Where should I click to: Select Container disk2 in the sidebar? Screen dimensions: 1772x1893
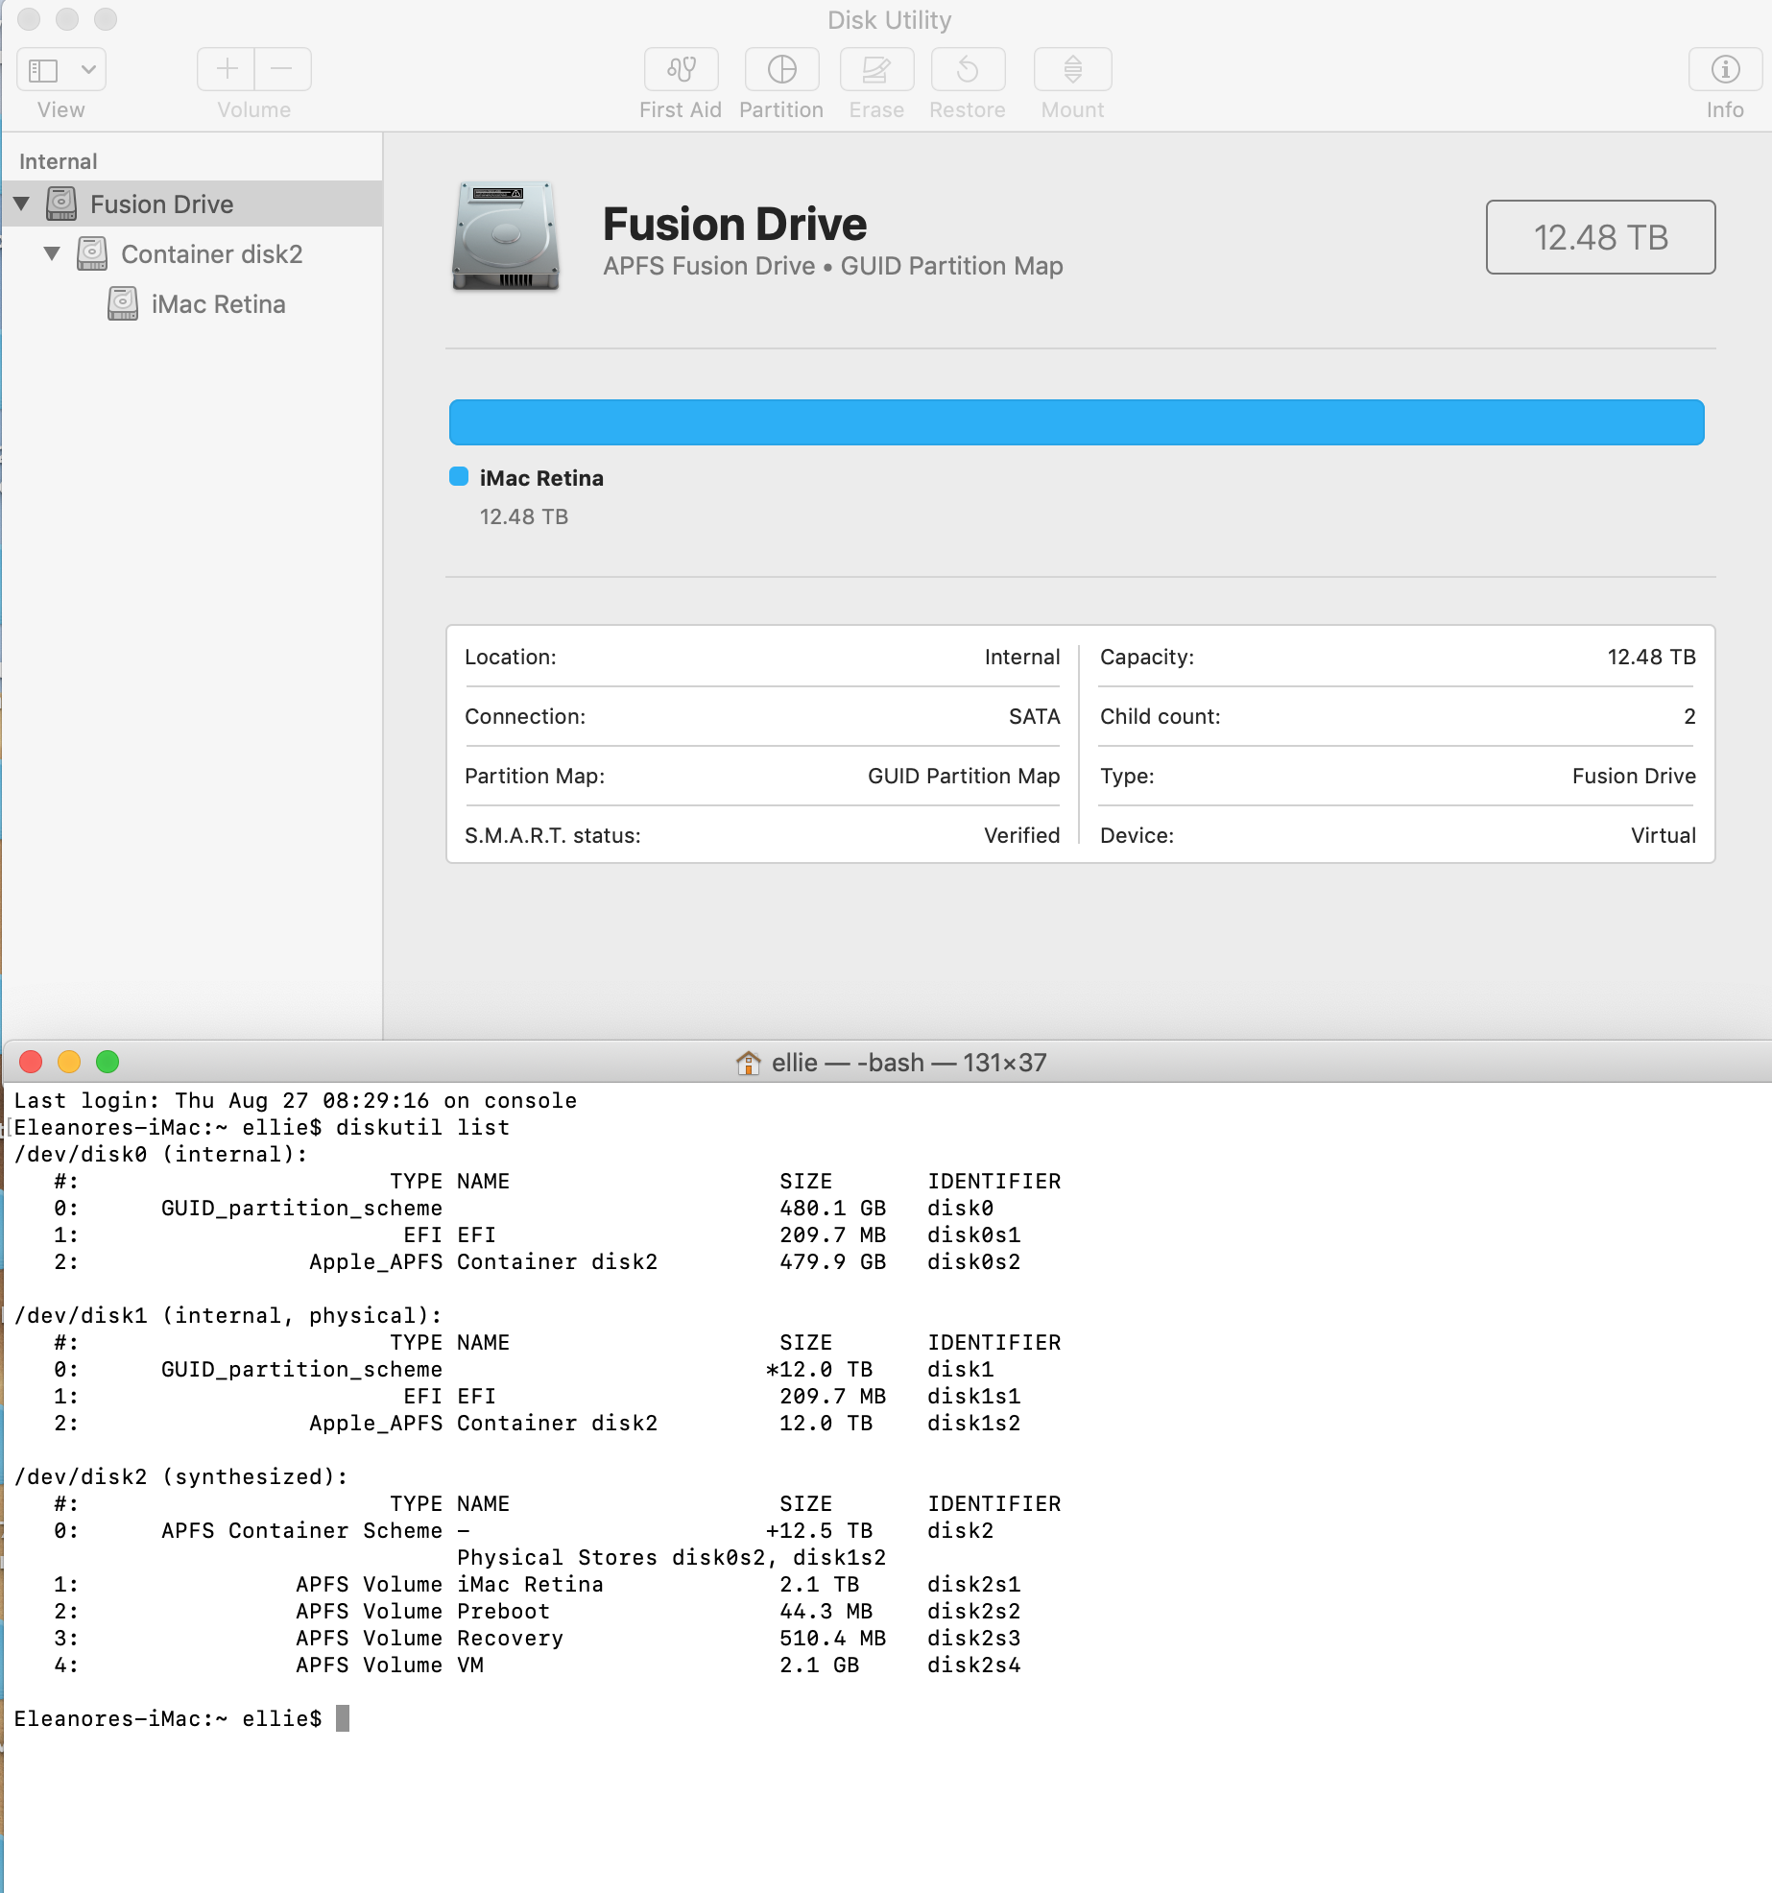[x=192, y=253]
